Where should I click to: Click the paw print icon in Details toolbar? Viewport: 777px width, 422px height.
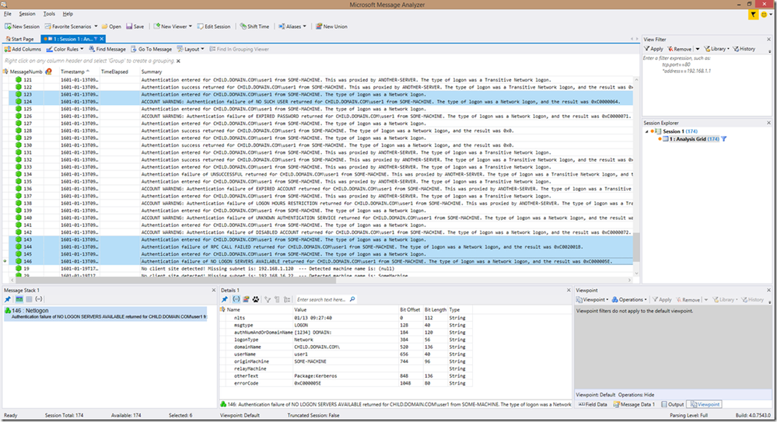click(x=256, y=299)
